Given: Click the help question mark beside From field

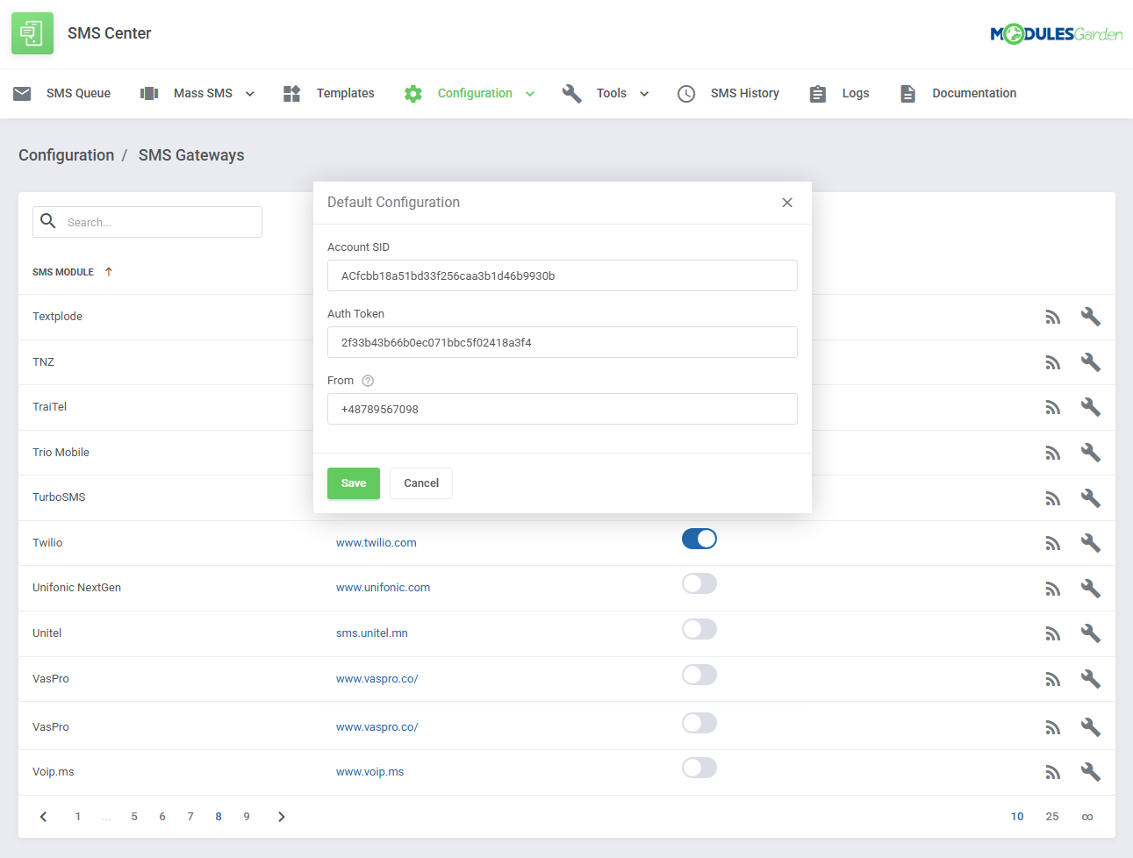Looking at the screenshot, I should coord(368,381).
